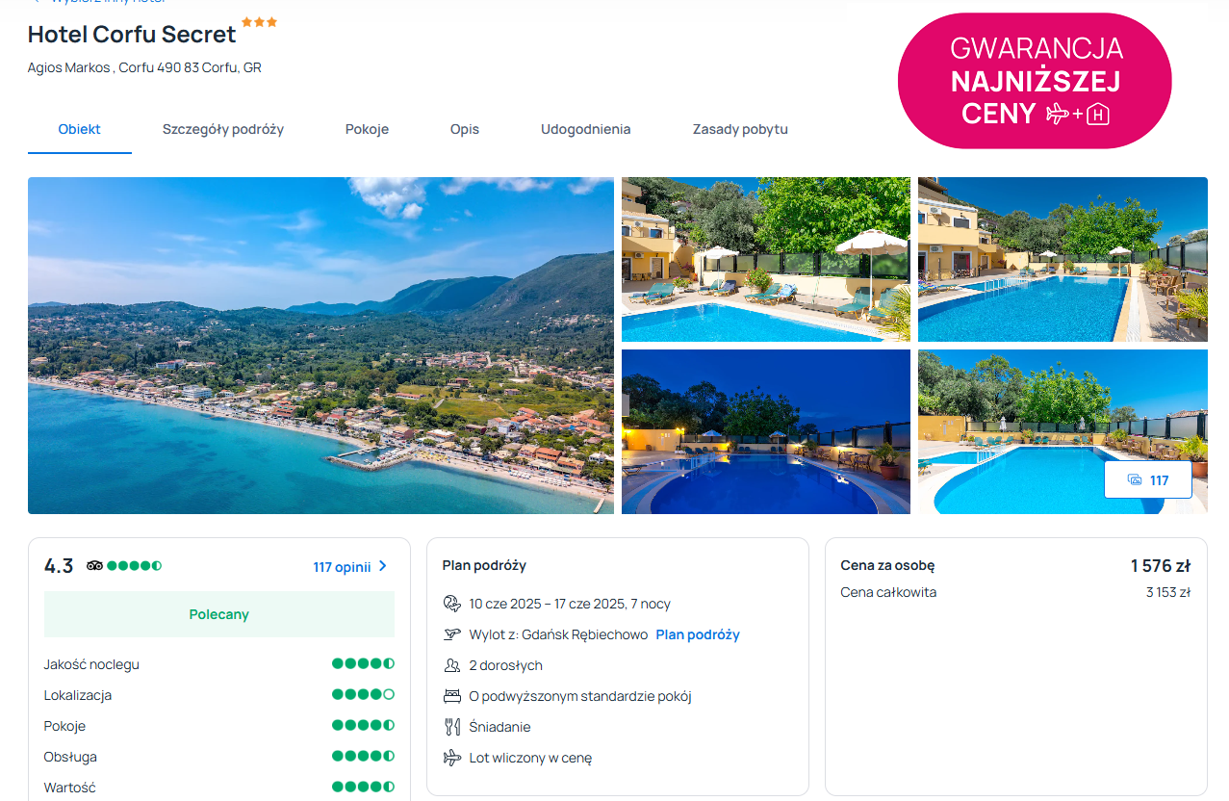Click the plane icon next to Lot wliczony
The width and height of the screenshot is (1229, 801).
pyautogui.click(x=452, y=758)
